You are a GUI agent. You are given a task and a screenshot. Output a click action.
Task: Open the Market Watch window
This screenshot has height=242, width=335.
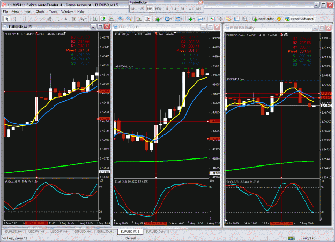tap(212, 19)
